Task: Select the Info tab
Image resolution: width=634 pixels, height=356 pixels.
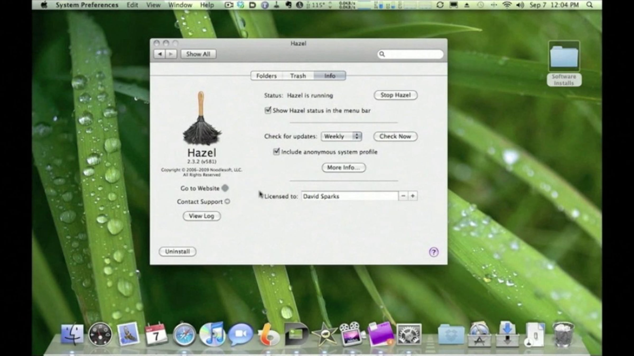Action: point(330,76)
